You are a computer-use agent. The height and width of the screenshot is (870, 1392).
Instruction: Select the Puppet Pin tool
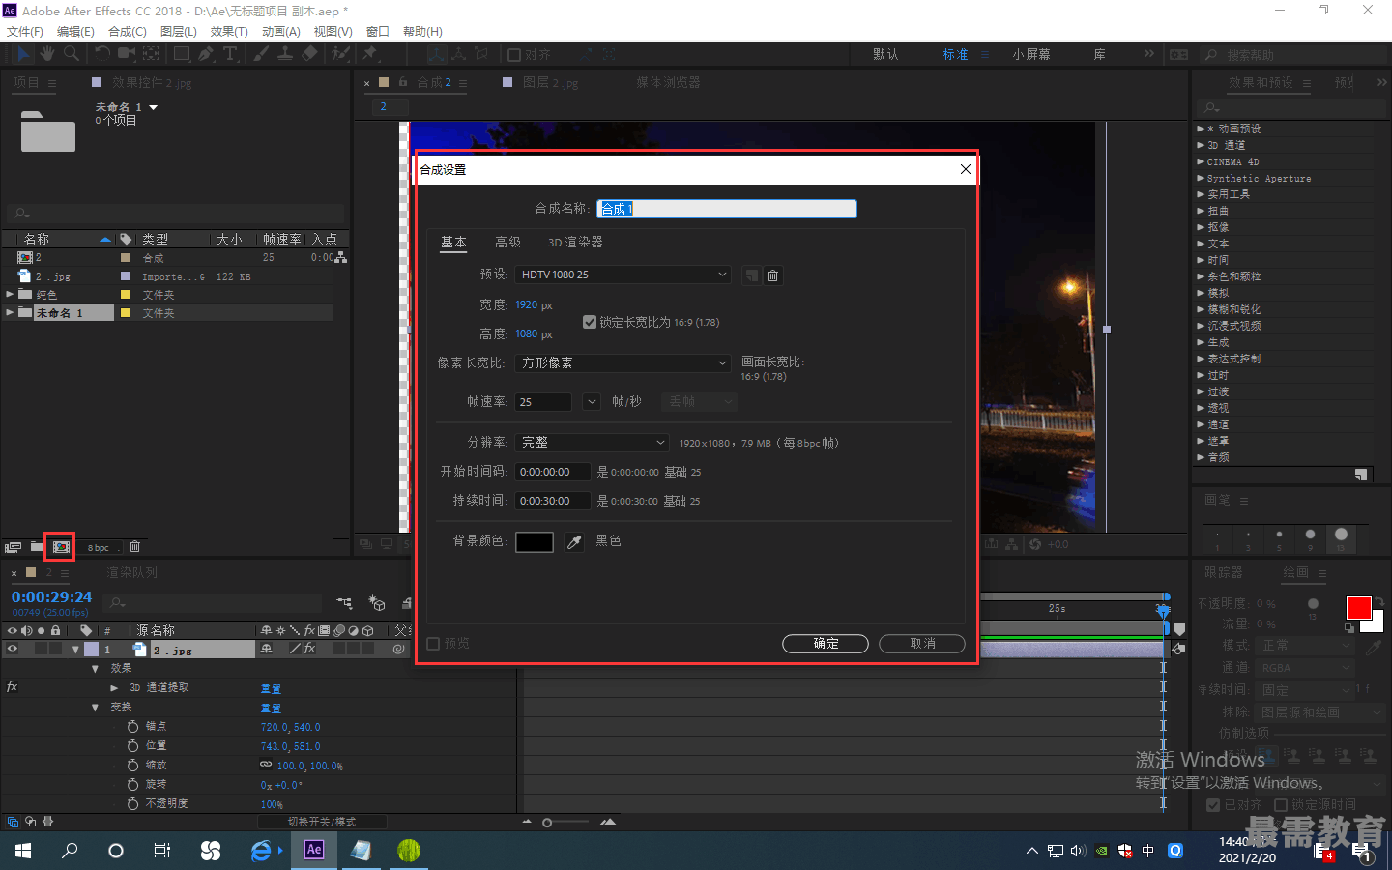point(369,54)
